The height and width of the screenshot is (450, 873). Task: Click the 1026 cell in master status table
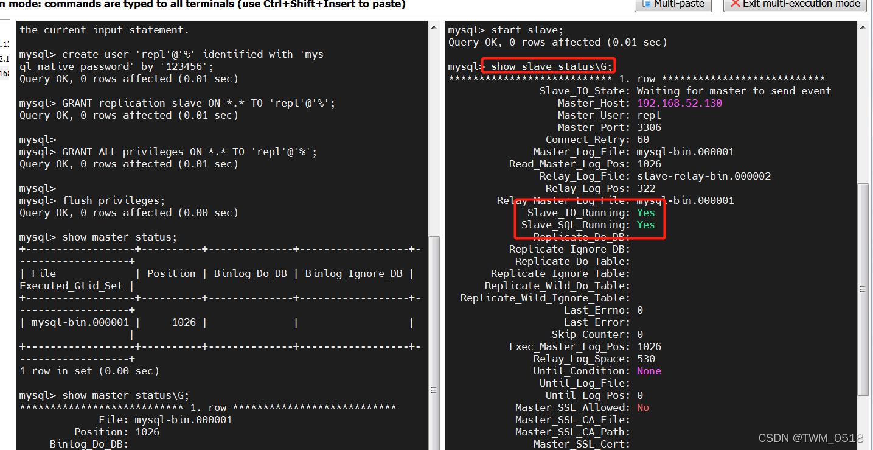pos(184,322)
